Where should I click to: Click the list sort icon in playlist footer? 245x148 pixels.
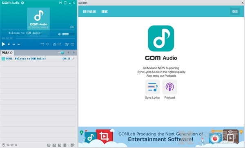65,145
